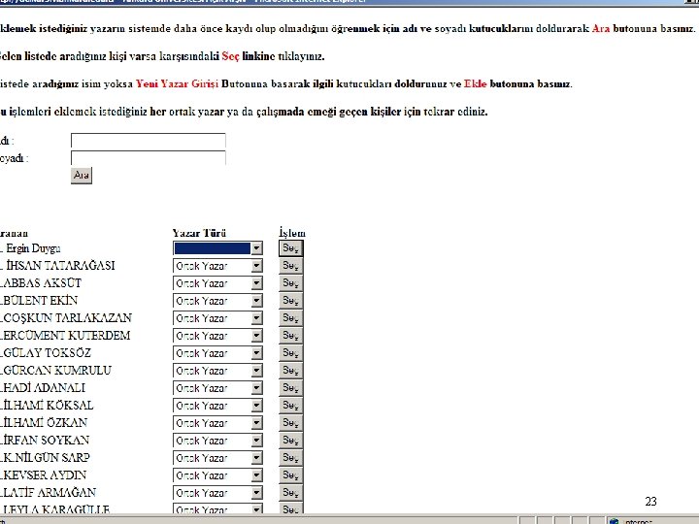Open Yazar Türü dropdown for İRFAN SOYKAN
The height and width of the screenshot is (524, 699).
coord(217,441)
